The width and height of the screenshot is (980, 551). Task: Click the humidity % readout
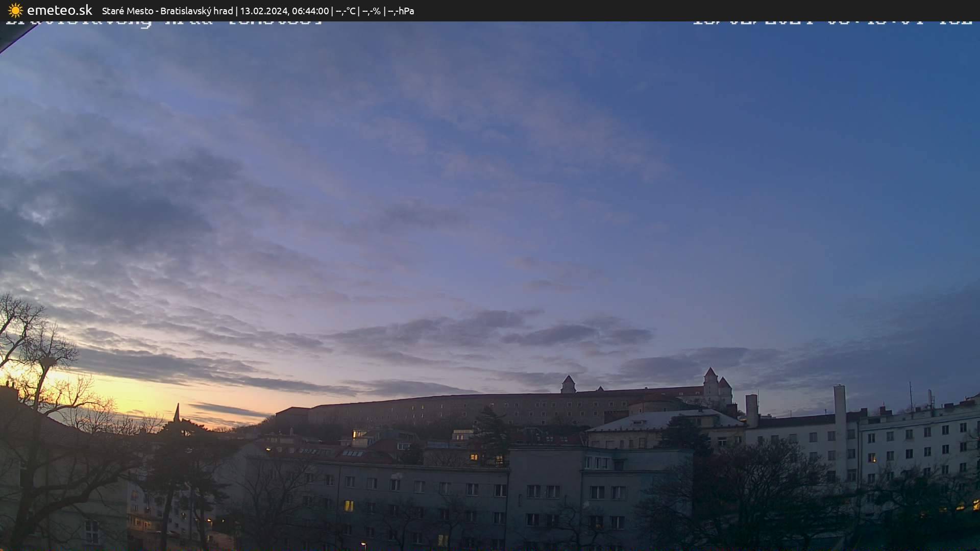point(372,11)
